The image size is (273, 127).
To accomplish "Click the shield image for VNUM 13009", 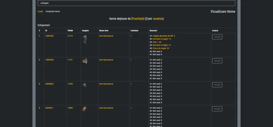I will tap(85, 109).
